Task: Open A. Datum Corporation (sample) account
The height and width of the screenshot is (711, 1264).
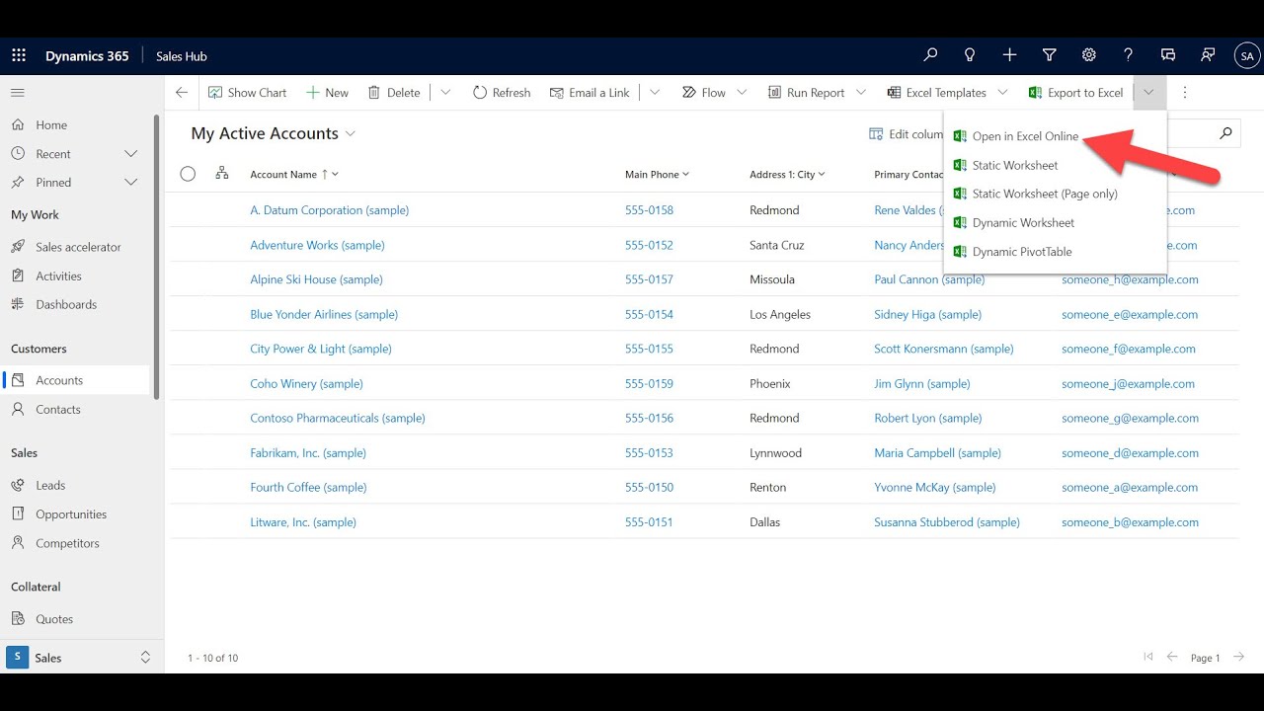Action: pyautogui.click(x=329, y=210)
